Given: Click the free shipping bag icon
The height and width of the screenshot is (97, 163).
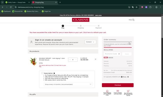Looking at the screenshot, I should pyautogui.click(x=107, y=91).
